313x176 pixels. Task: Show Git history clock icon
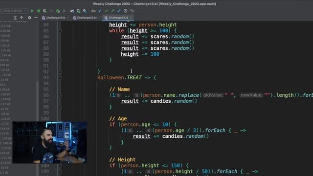[x=125, y=11]
